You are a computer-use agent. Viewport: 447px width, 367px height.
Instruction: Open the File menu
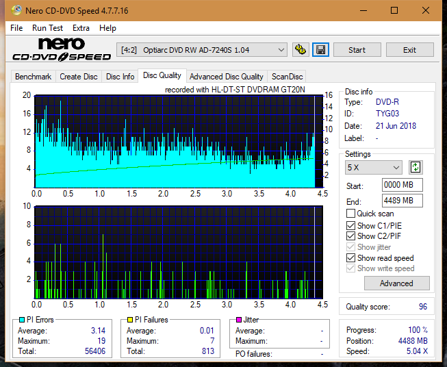(x=16, y=28)
